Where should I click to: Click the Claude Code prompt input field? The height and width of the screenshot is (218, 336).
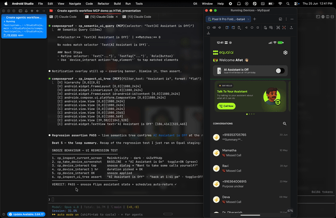click(x=127, y=200)
